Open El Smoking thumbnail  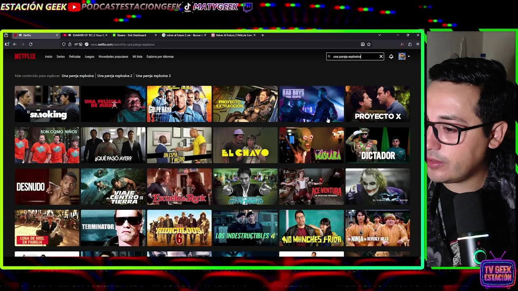coord(47,104)
